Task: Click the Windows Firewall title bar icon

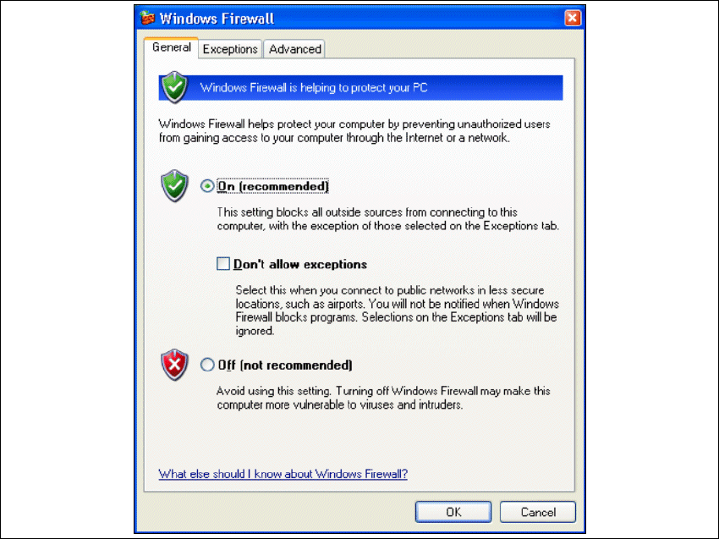Action: [148, 18]
